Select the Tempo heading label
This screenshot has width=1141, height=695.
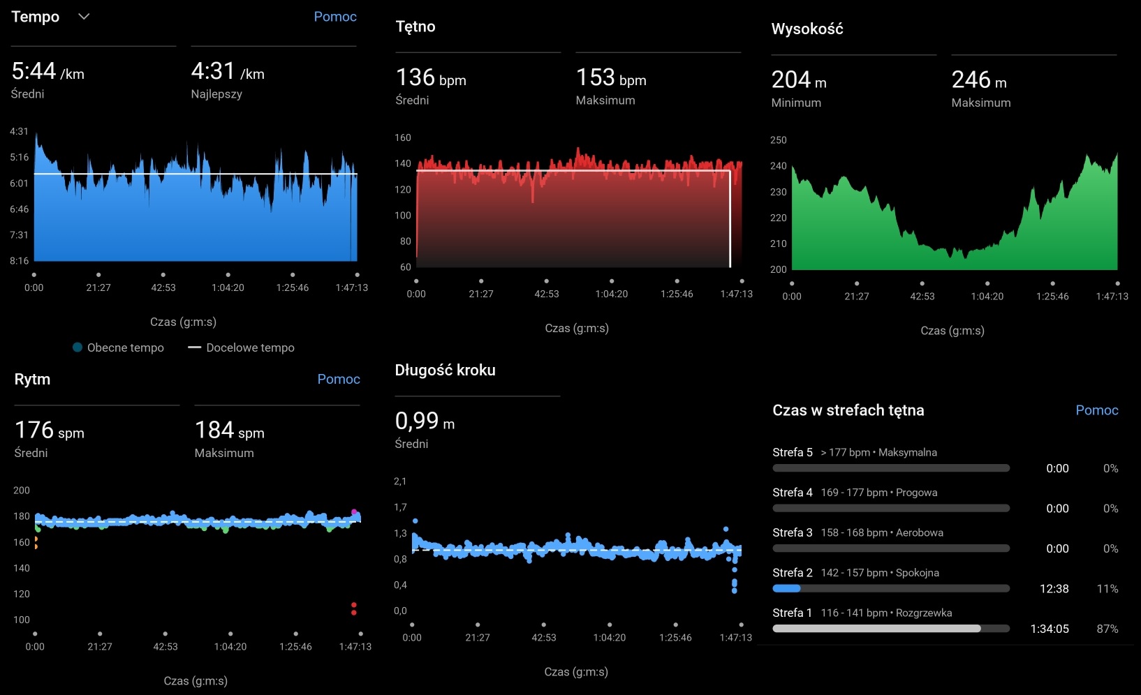pyautogui.click(x=36, y=17)
